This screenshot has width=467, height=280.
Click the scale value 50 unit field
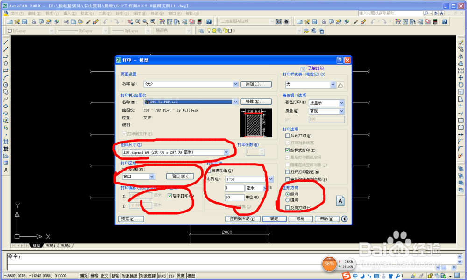(234, 197)
